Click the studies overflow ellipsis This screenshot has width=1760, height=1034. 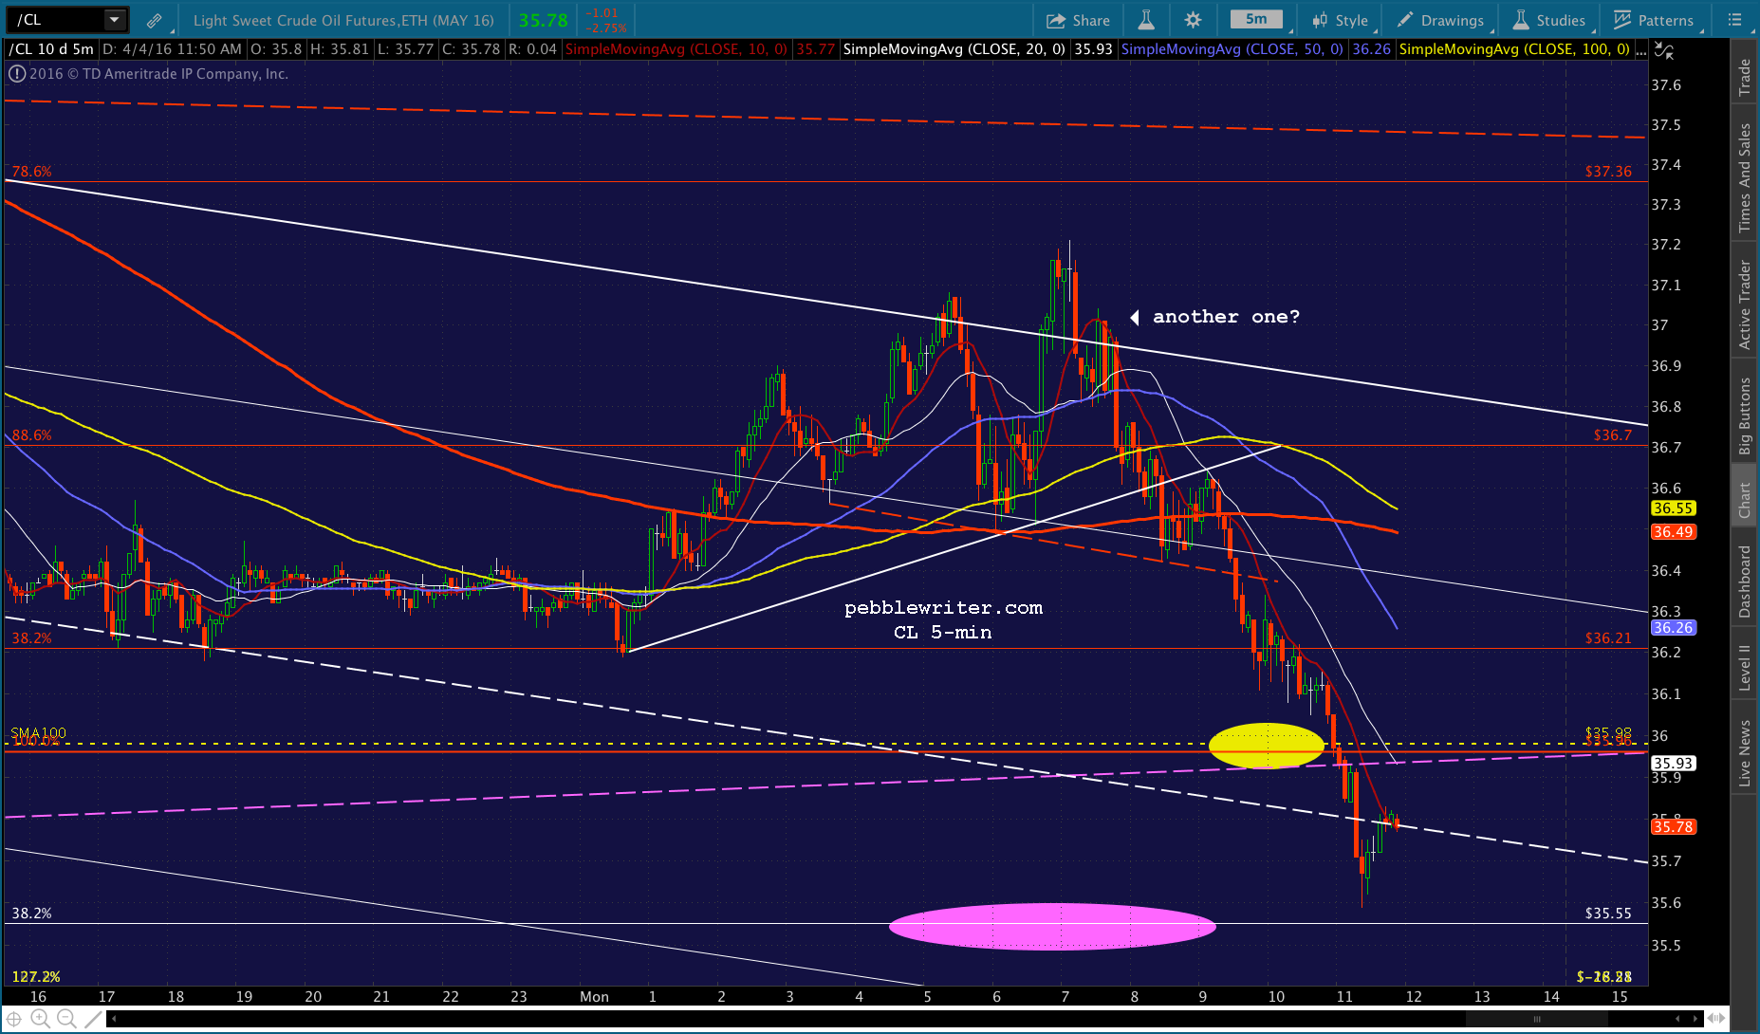1641,50
